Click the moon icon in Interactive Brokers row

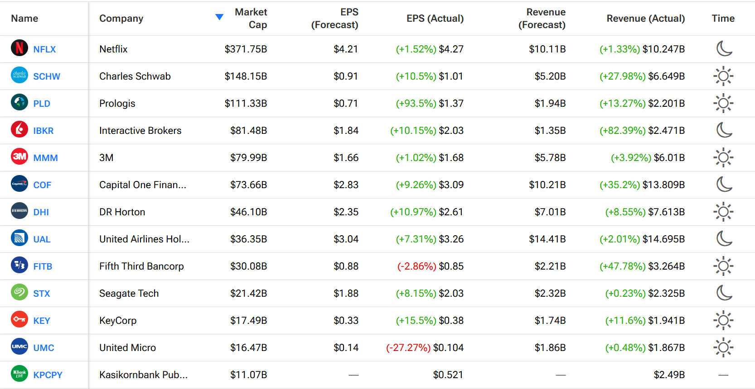point(724,130)
